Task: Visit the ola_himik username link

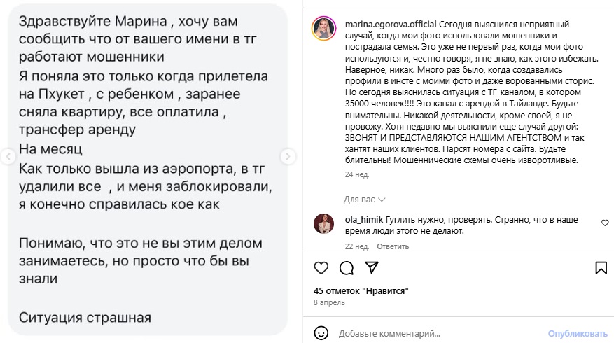Action: click(364, 219)
